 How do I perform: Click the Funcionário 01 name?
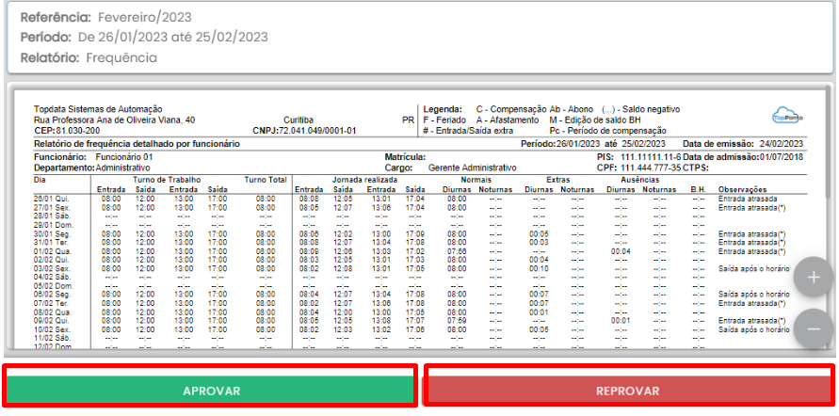pyautogui.click(x=123, y=155)
